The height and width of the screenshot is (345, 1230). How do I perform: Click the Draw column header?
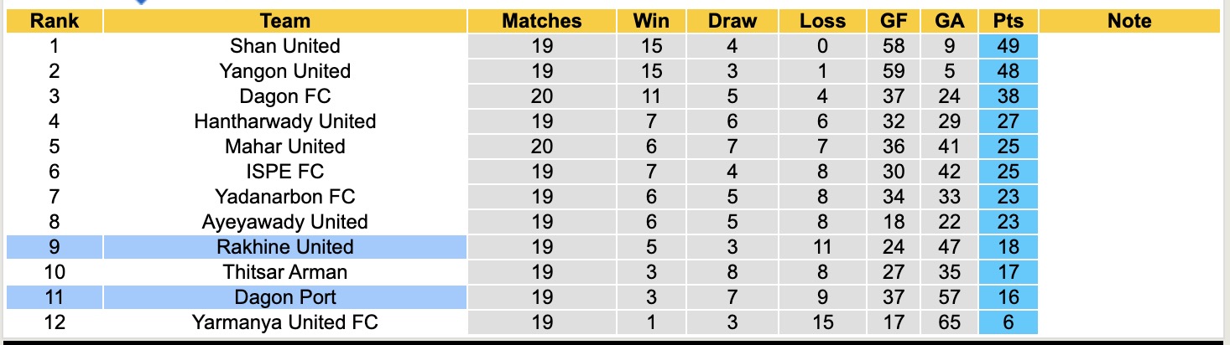(x=732, y=21)
